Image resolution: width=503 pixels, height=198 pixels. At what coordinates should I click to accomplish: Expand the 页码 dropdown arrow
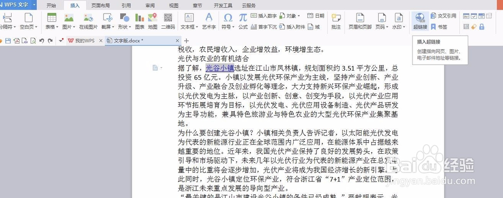(x=387, y=27)
